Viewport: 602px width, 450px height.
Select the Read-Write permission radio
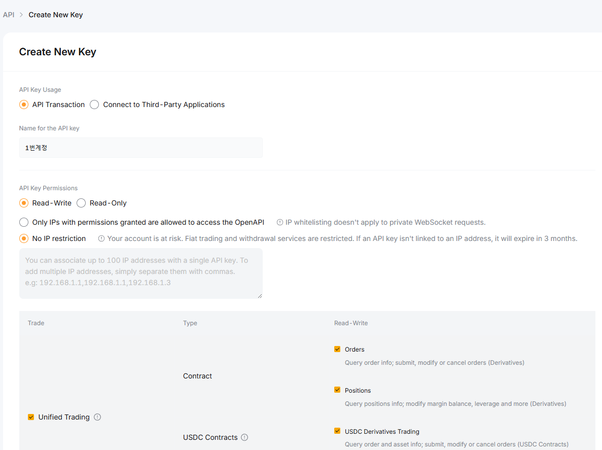(24, 203)
